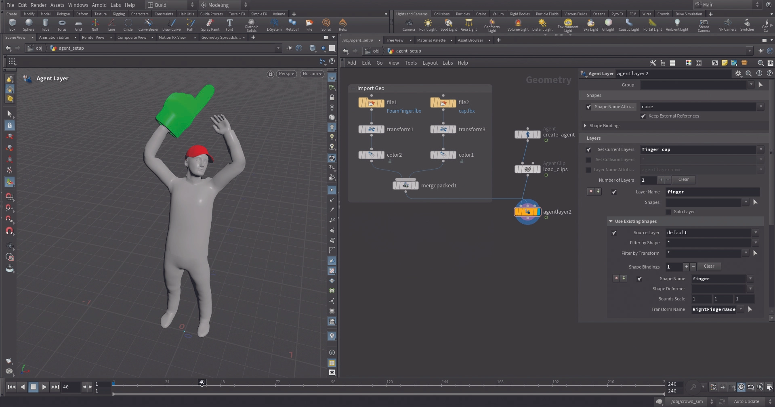775x407 pixels.
Task: Select the agentlayer2 node
Action: coord(527,212)
